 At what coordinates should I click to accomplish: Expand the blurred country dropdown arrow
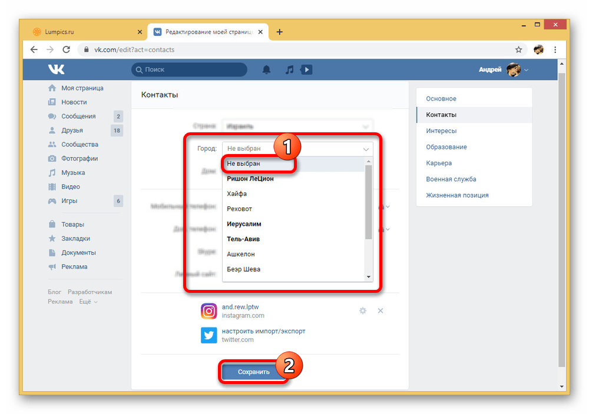point(365,126)
